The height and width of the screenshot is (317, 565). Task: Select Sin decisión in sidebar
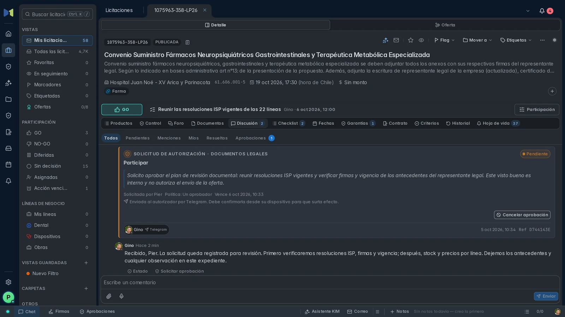tap(57, 166)
